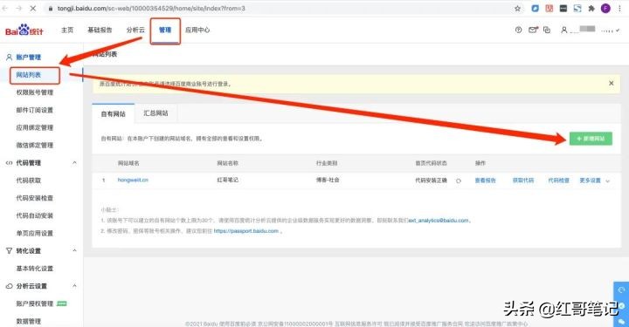Open the ext_analytics@baidu.com email link

click(x=439, y=221)
